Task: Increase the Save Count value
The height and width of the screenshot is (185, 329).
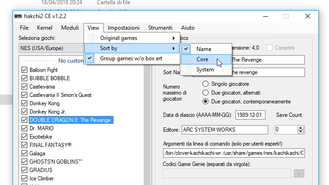Action: pos(301,128)
